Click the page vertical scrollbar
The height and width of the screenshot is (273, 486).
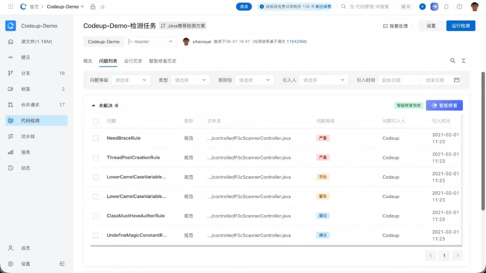483,141
